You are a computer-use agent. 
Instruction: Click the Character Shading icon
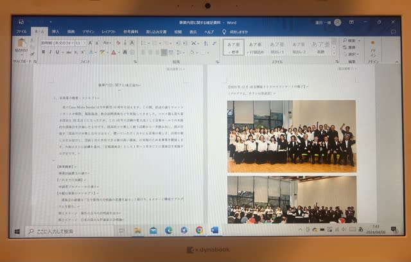(x=125, y=52)
